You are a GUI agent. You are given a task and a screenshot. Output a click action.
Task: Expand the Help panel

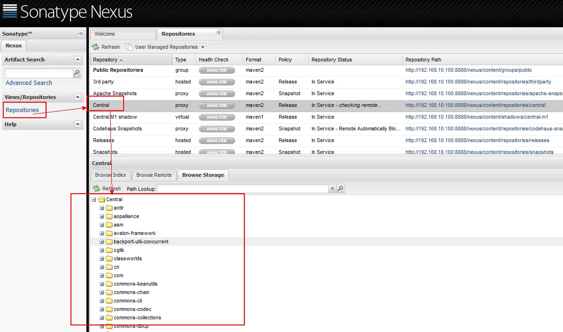[x=78, y=124]
